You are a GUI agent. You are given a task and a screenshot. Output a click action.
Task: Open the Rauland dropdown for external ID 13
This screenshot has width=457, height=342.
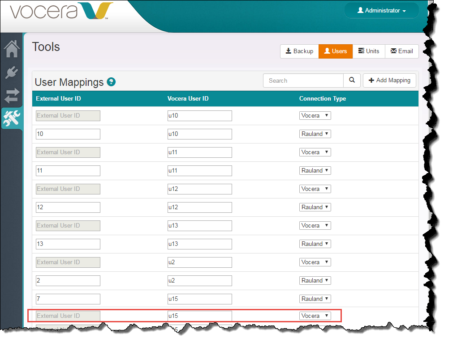[x=315, y=244]
